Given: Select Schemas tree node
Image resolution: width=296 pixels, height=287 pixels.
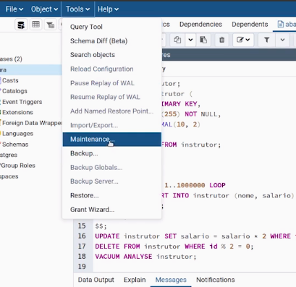Looking at the screenshot, I should click(15, 145).
